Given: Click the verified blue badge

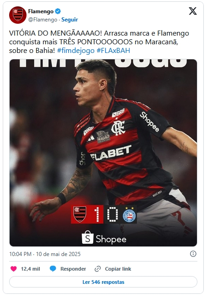Looking at the screenshot, I should (58, 11).
